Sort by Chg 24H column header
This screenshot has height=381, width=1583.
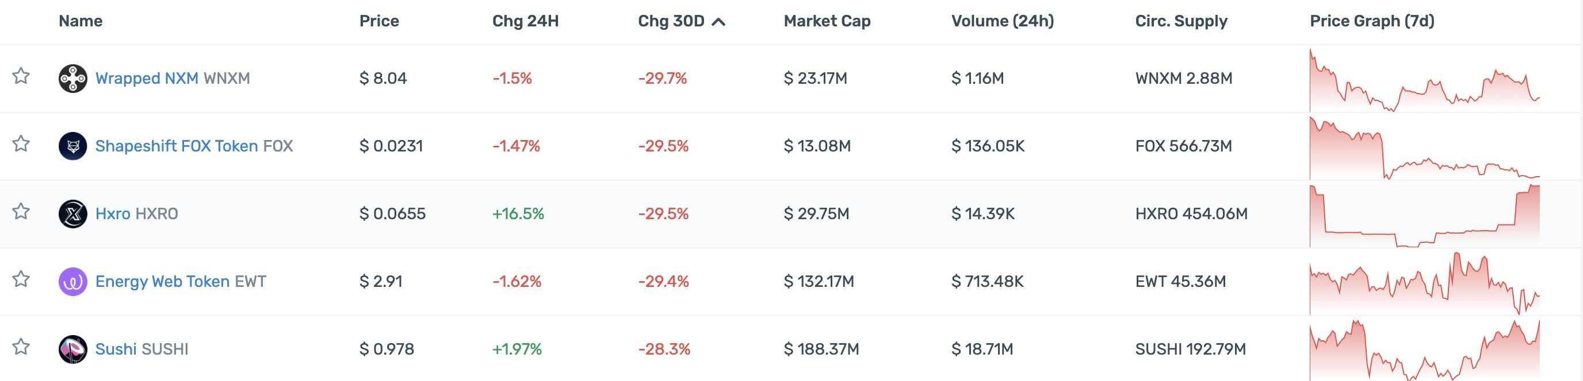[525, 21]
